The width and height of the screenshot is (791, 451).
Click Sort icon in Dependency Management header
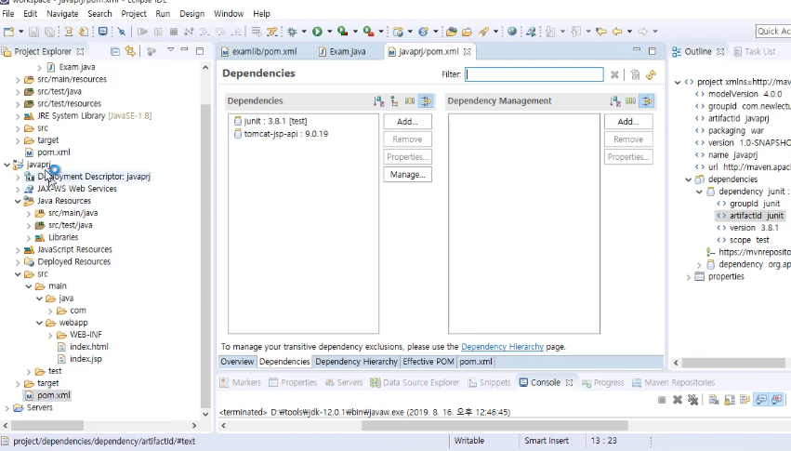point(614,101)
